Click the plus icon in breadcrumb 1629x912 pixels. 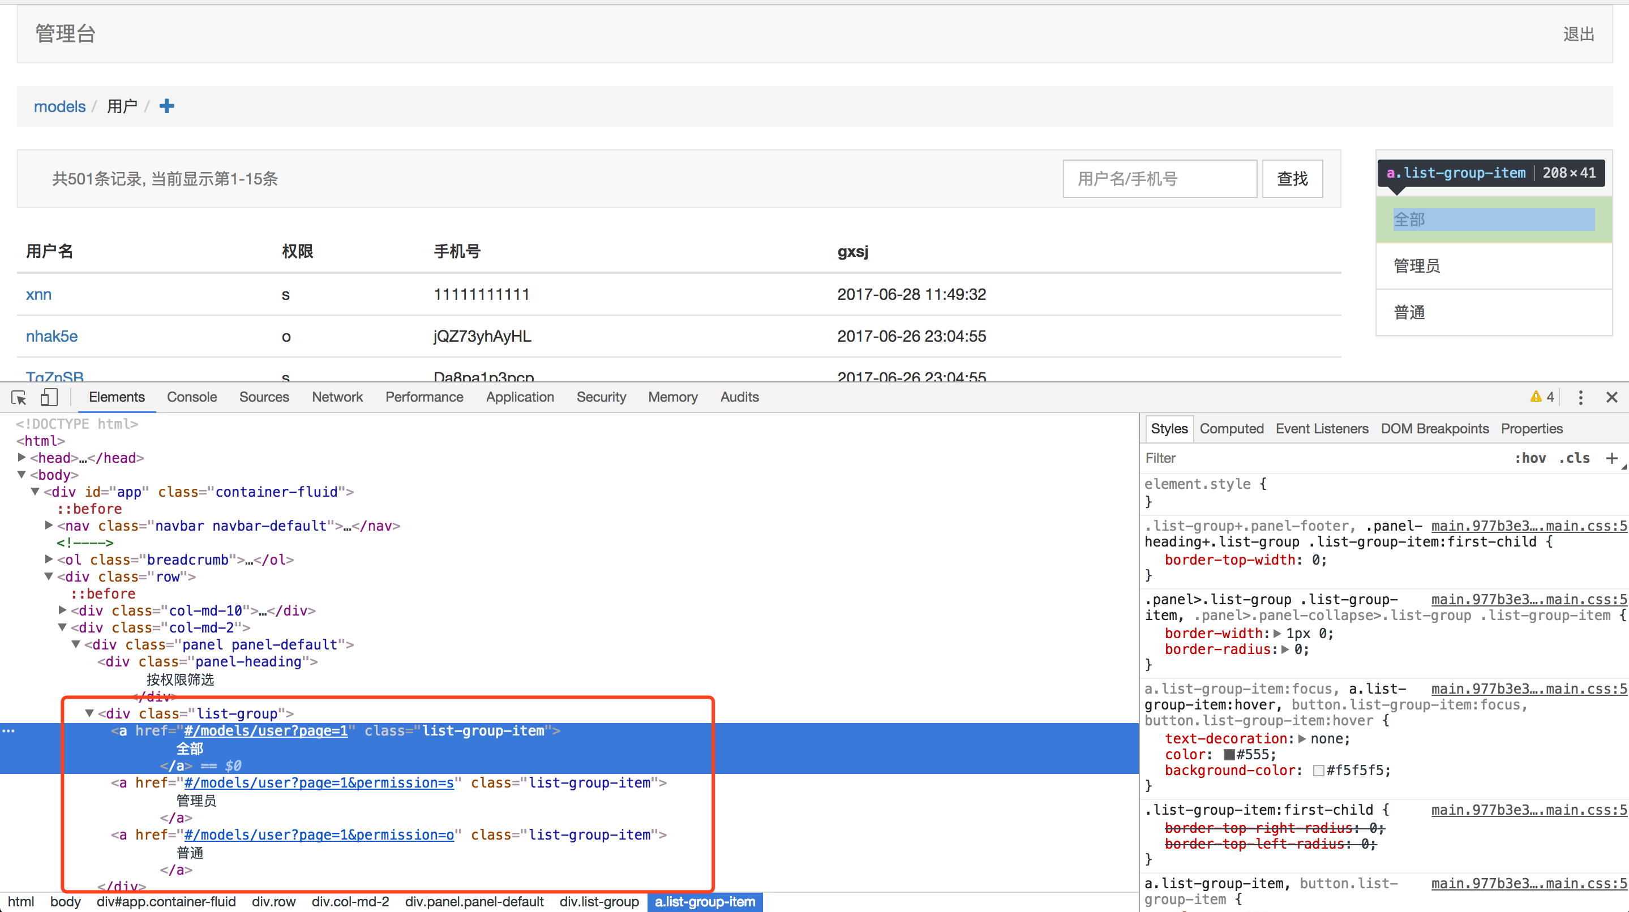click(166, 106)
